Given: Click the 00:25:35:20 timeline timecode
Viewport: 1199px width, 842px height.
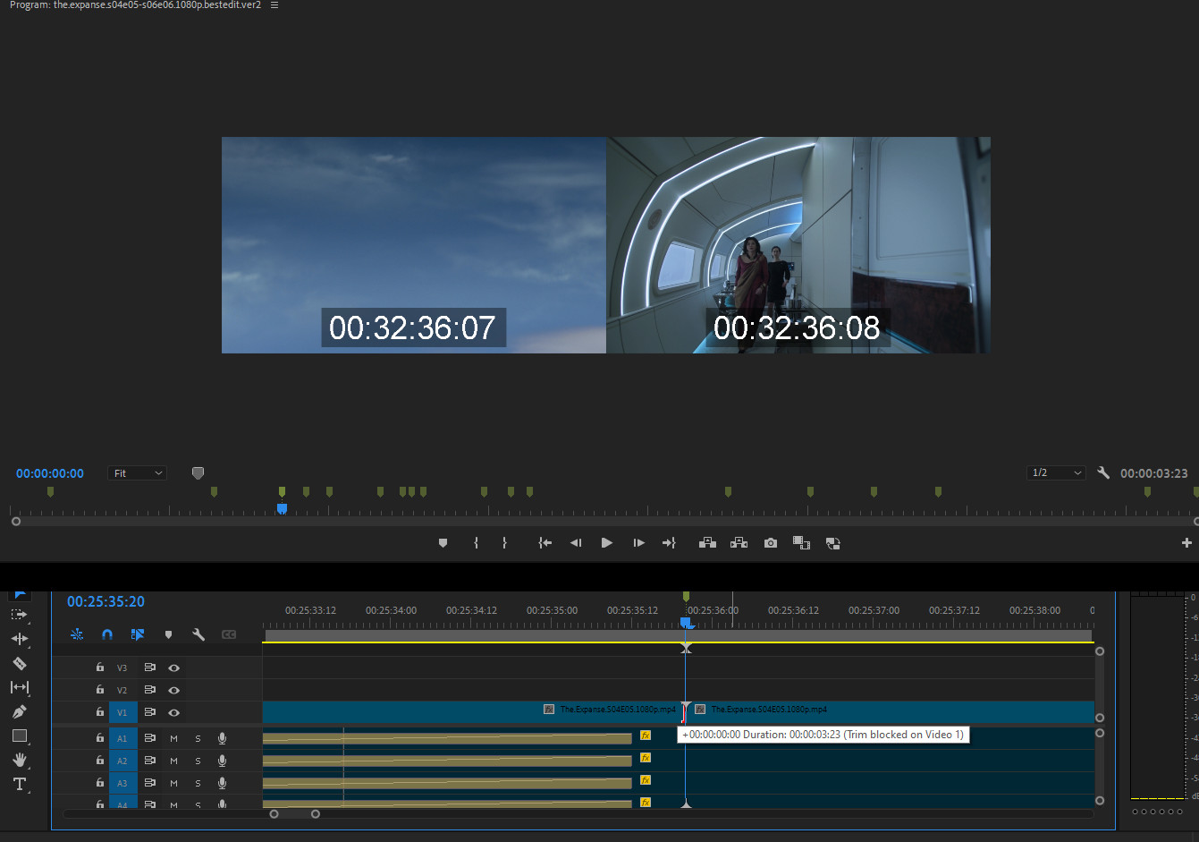Looking at the screenshot, I should click(106, 601).
